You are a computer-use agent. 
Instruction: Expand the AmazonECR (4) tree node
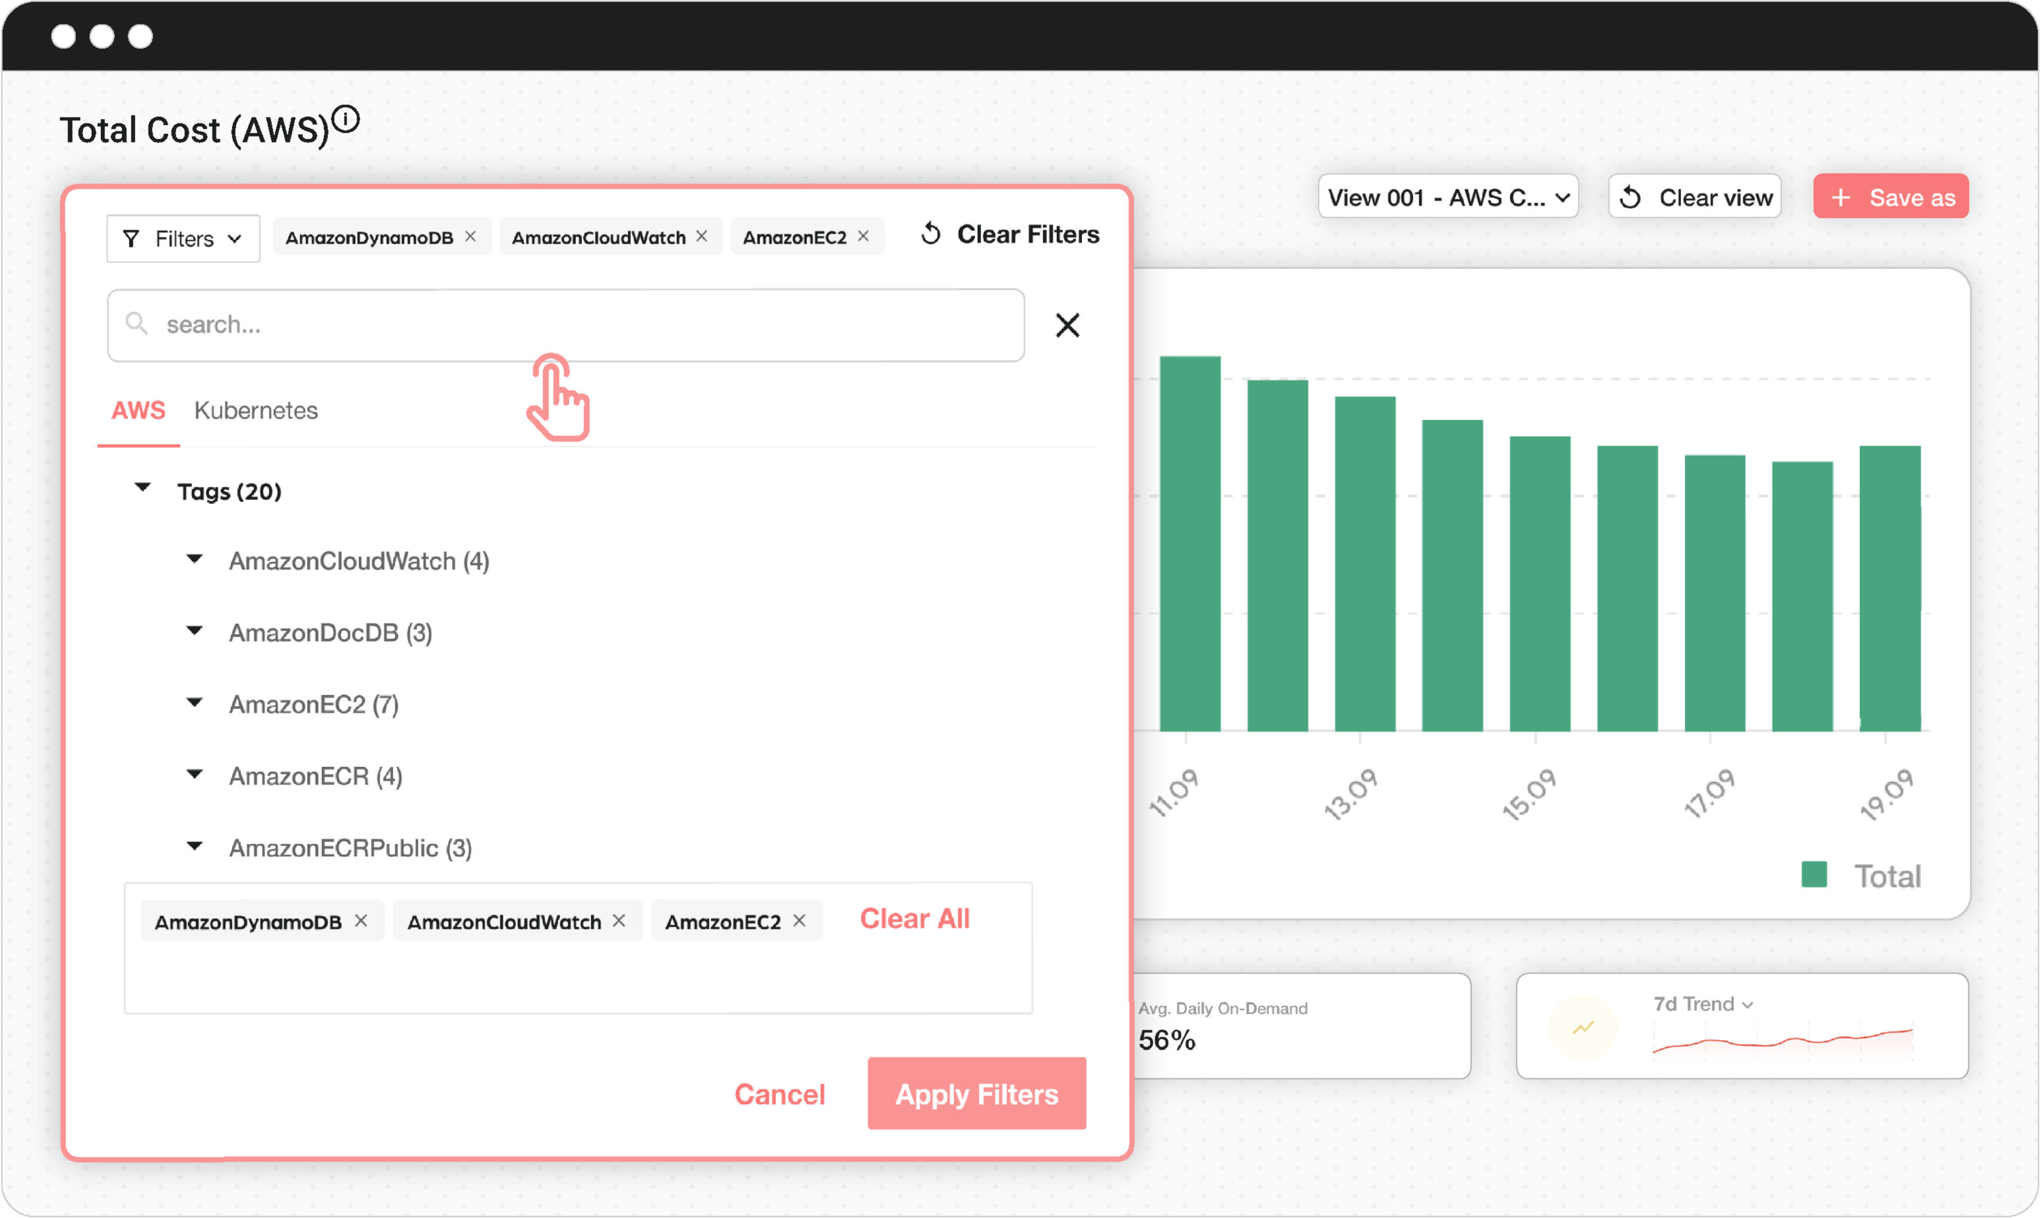point(195,774)
